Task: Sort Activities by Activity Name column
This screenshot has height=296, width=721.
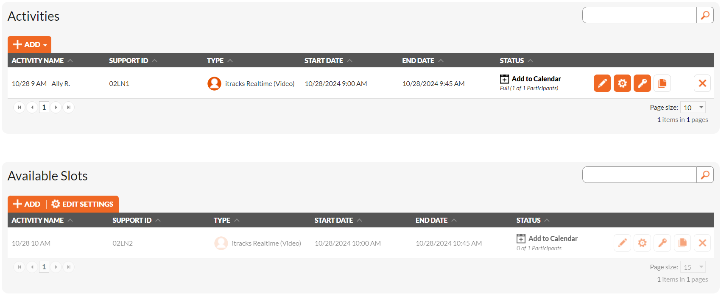Action: pos(38,61)
